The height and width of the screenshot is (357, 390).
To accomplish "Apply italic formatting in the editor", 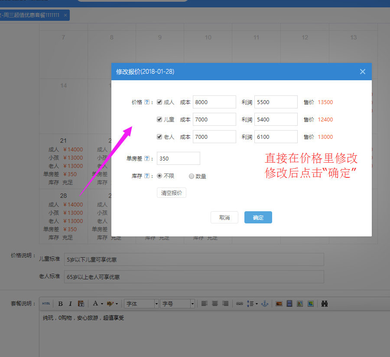I will (x=70, y=303).
